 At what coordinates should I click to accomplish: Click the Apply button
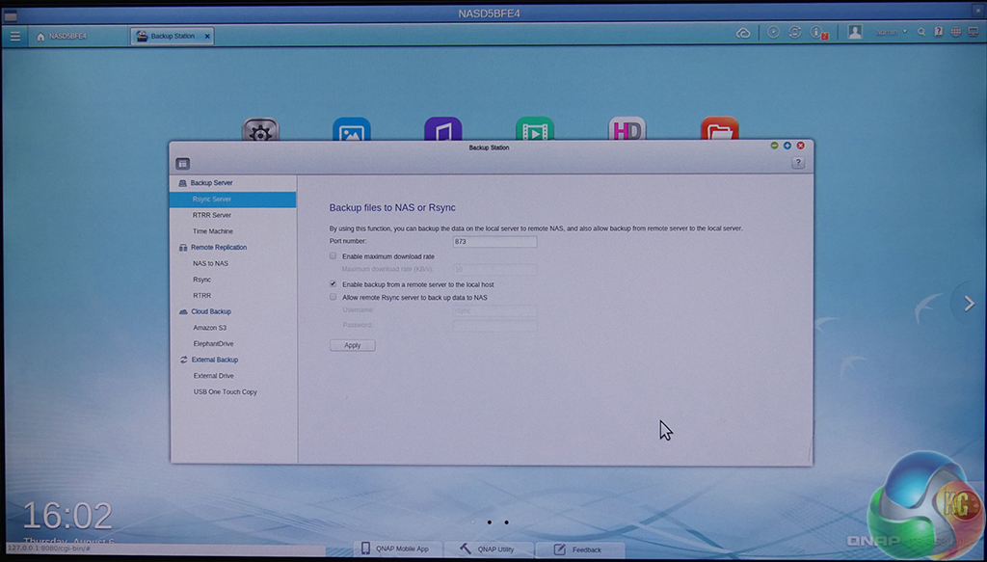[x=353, y=345]
